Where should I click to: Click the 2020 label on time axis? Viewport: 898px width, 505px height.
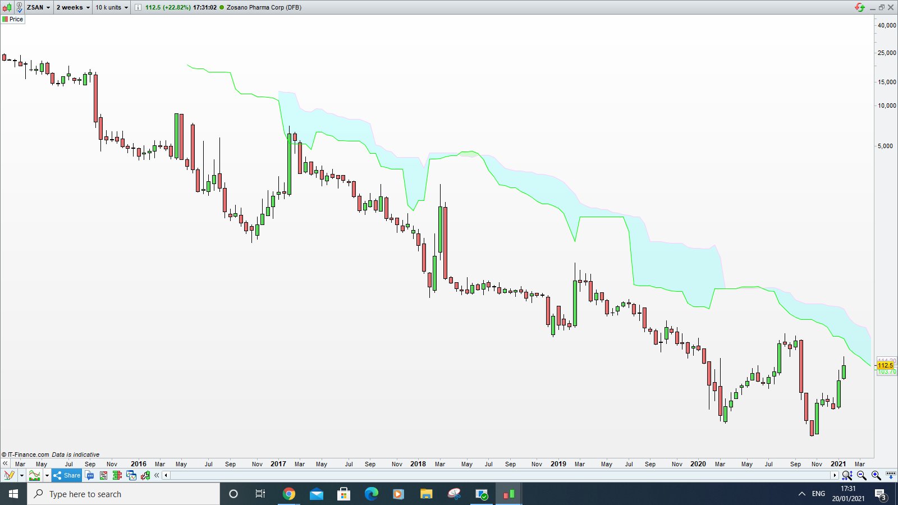click(x=698, y=464)
